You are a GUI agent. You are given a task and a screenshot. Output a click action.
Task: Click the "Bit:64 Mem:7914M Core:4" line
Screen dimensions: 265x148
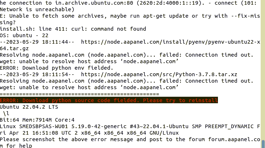[x=37, y=120]
